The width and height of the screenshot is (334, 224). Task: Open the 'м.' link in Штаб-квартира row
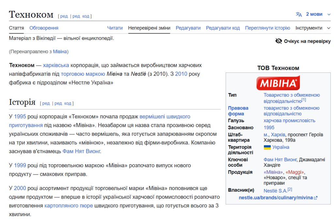coord(266,135)
